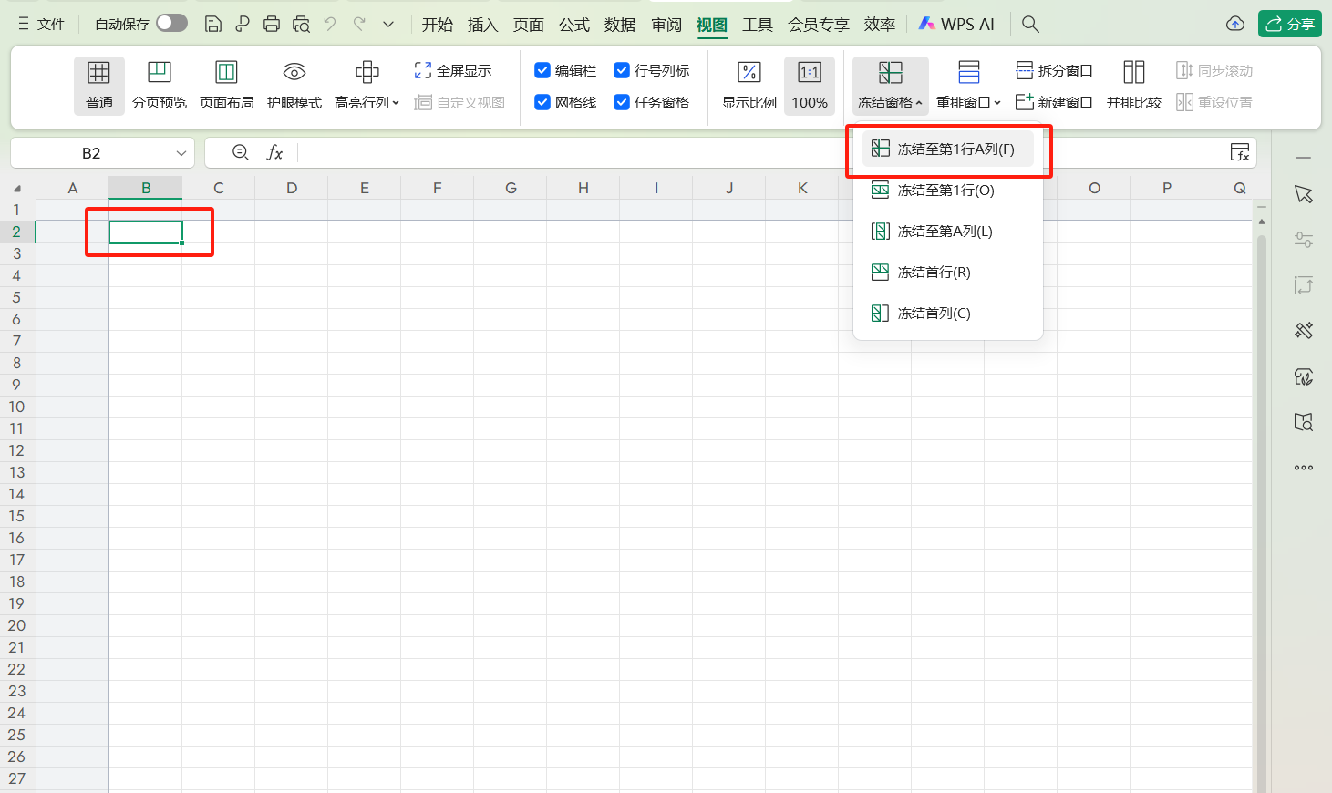This screenshot has width=1332, height=793.
Task: Click the fx insert function icon
Action: pyautogui.click(x=274, y=152)
